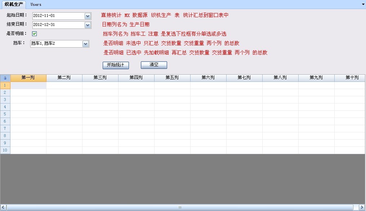Select row 10 header
Viewport: 366px width, 211px height.
[5, 150]
